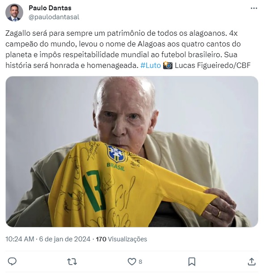
Task: Open the reply speech bubble icon
Action: point(12,261)
